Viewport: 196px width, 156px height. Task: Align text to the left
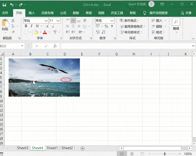(x=68, y=26)
